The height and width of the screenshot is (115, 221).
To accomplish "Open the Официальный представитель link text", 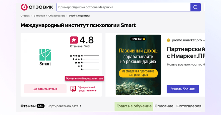I will coord(87,89).
